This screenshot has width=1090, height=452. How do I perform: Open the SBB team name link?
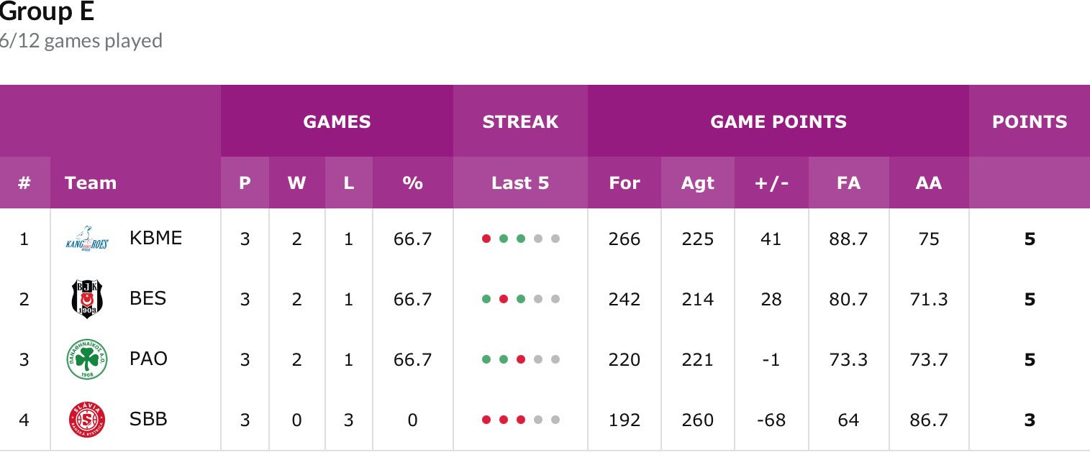[148, 419]
